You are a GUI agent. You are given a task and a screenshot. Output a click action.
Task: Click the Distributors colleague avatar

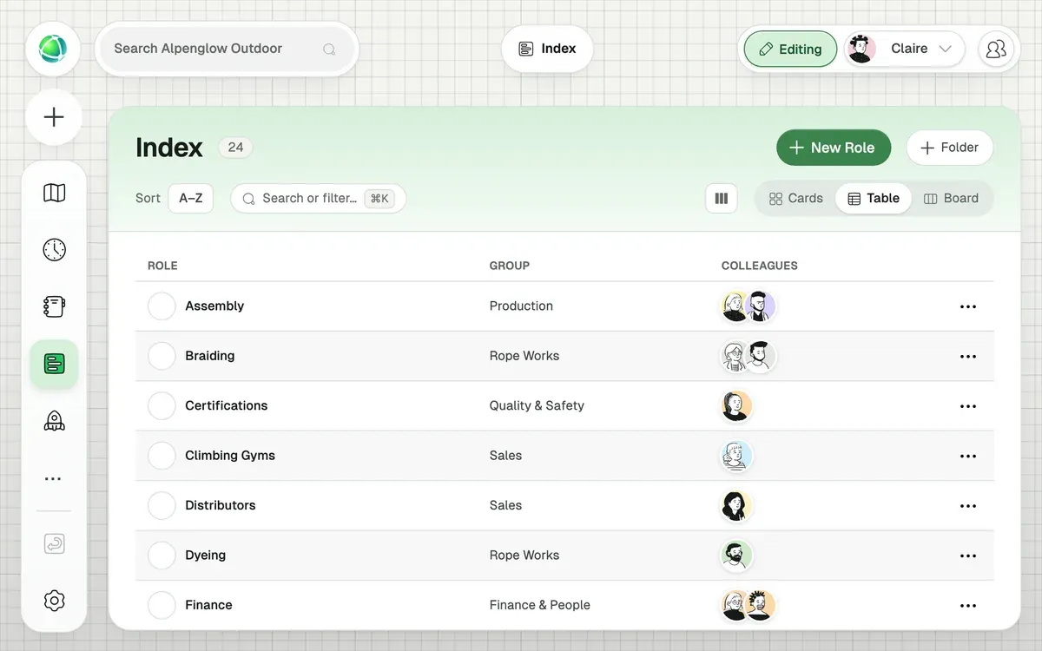coord(736,505)
